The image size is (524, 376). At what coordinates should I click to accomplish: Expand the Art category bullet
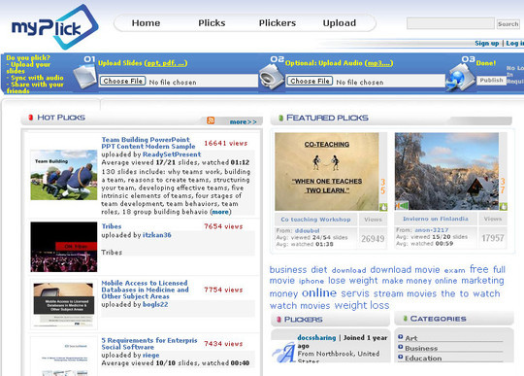point(401,337)
